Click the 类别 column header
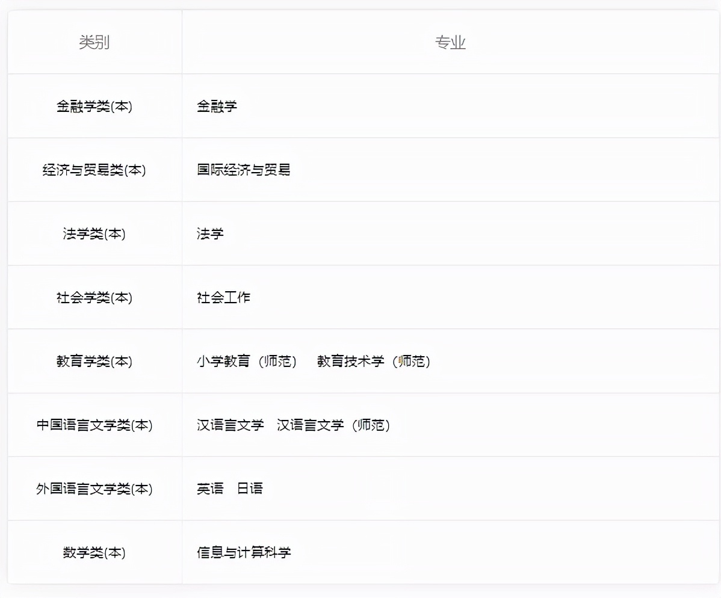 [94, 42]
